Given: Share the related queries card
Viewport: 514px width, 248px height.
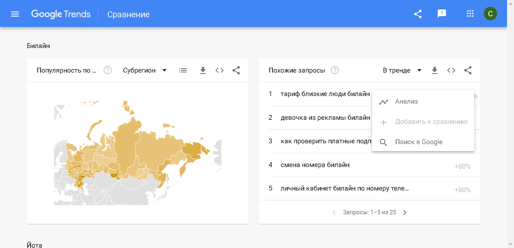Looking at the screenshot, I should tap(468, 70).
